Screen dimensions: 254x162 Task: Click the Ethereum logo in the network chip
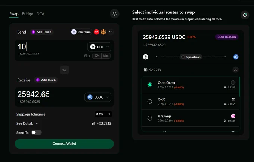(x=74, y=32)
